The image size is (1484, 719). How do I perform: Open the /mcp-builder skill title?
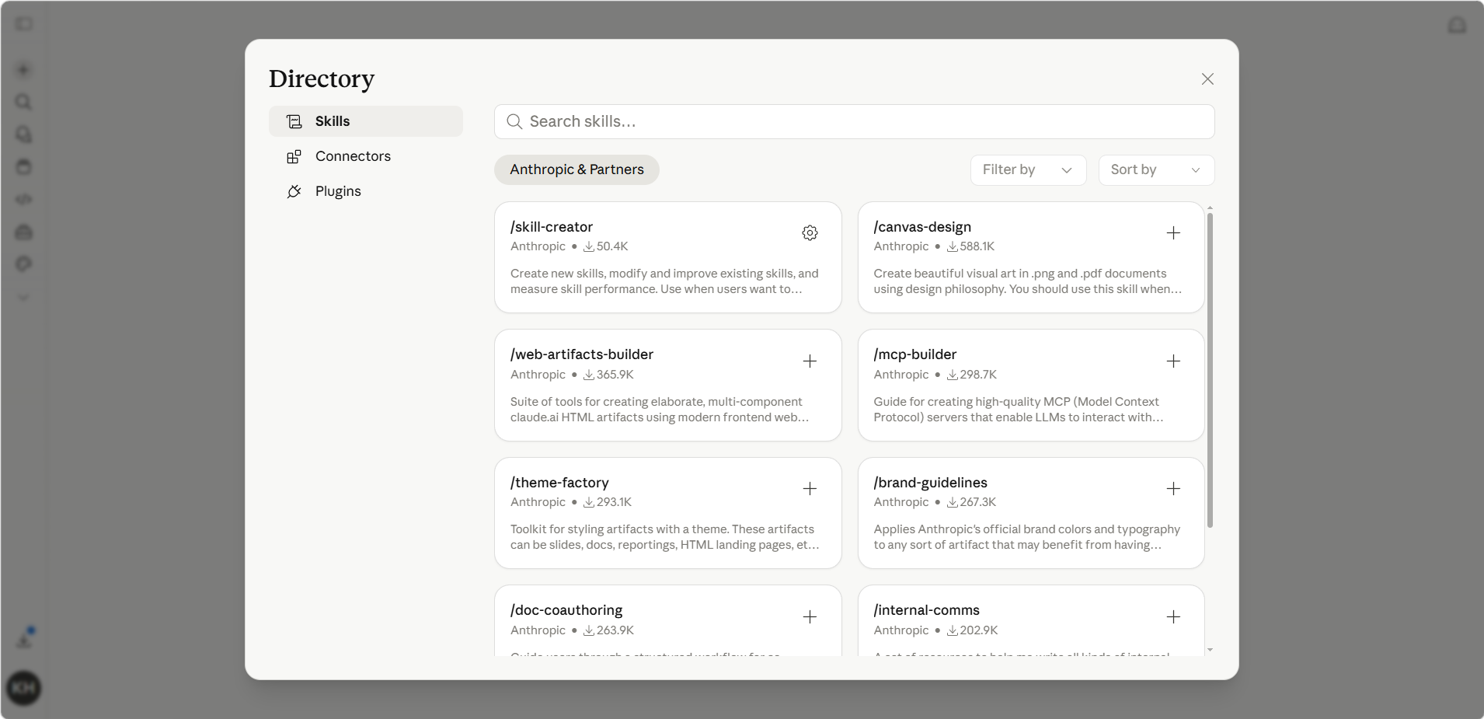(x=915, y=354)
